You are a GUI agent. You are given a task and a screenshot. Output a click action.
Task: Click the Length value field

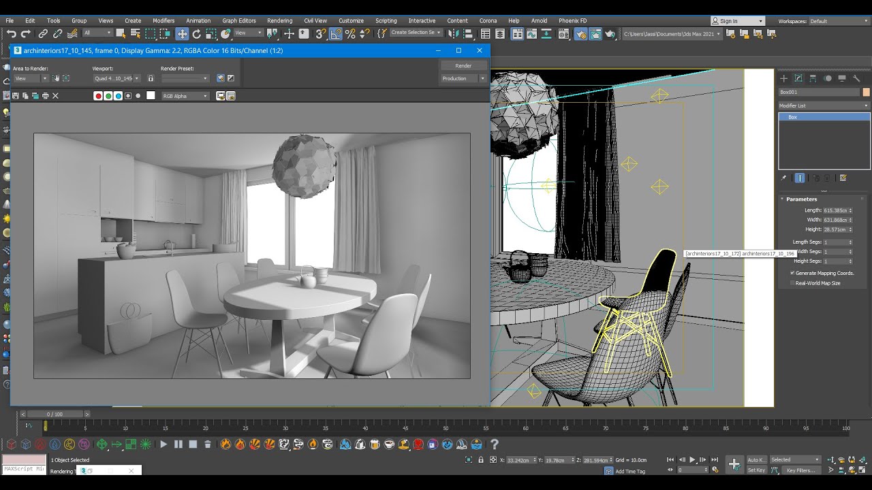[835, 210]
